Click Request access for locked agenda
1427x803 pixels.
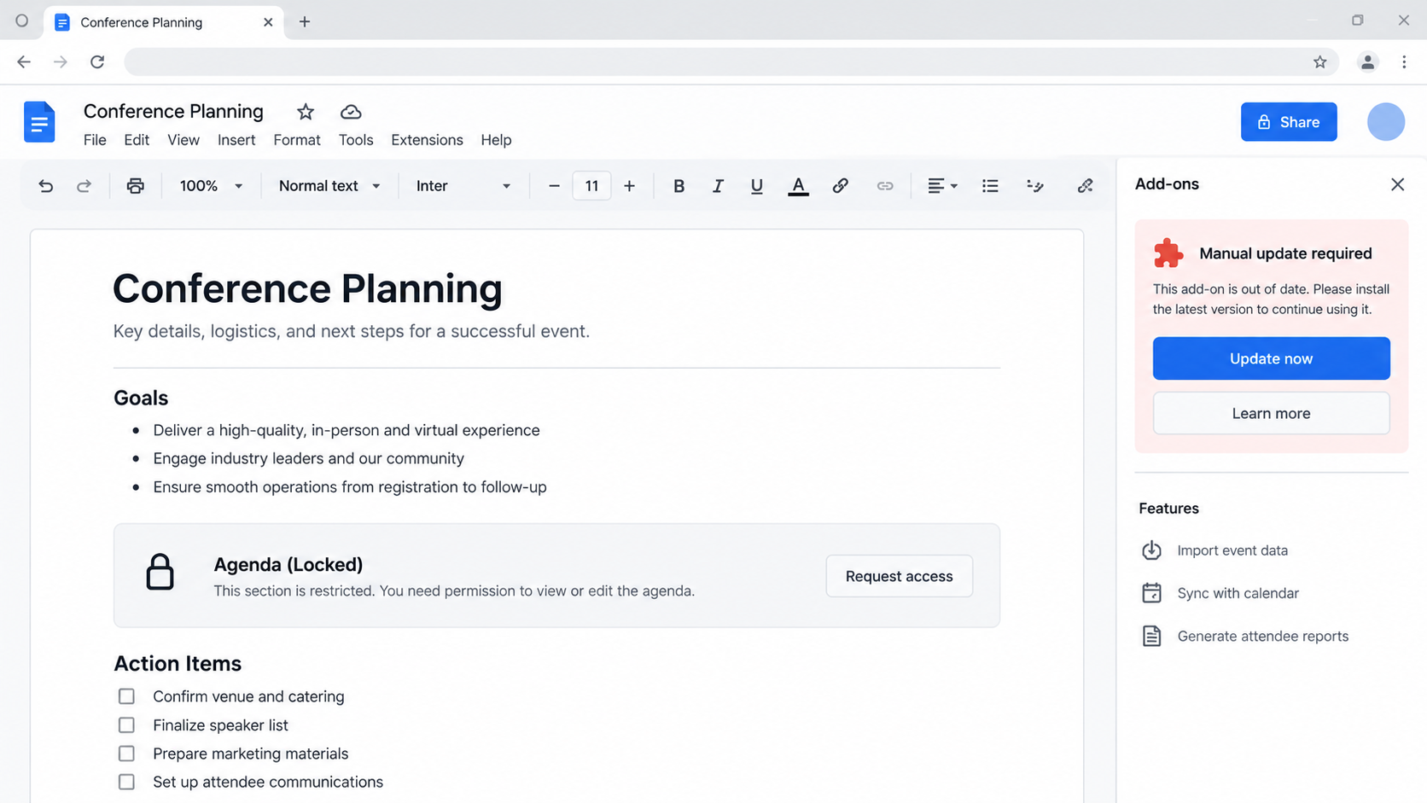click(899, 576)
